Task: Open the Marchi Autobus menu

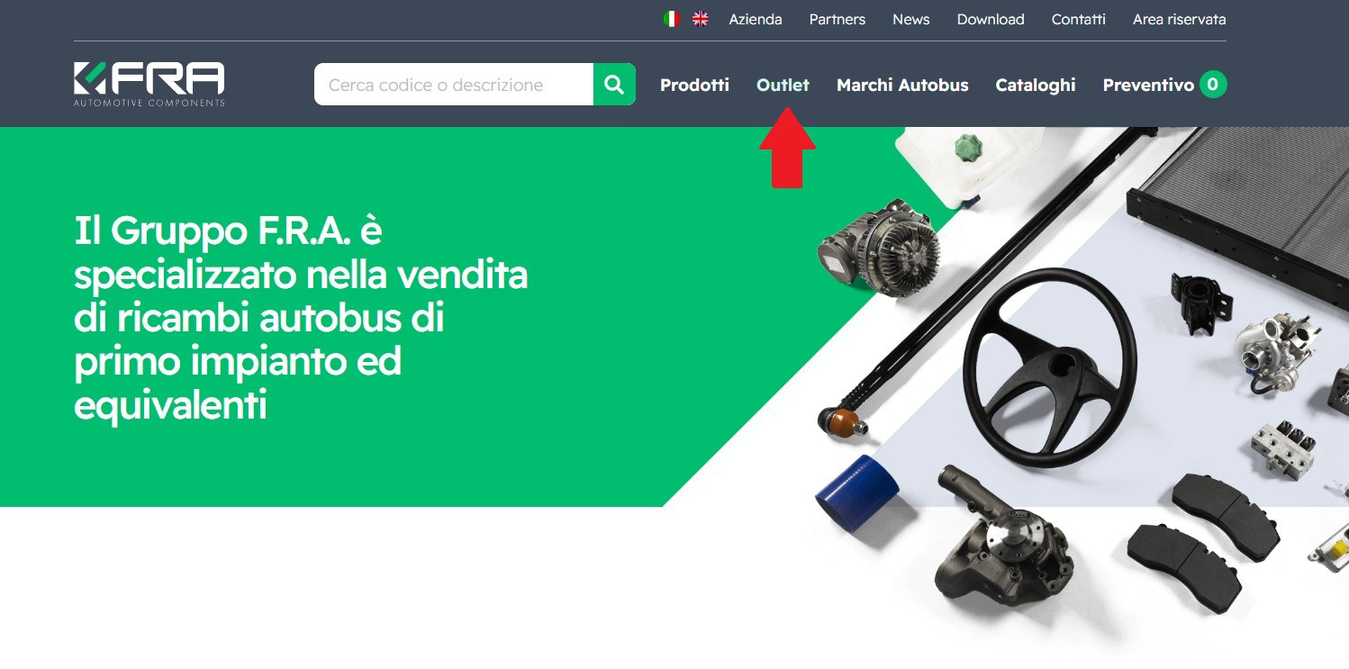Action: (x=902, y=85)
